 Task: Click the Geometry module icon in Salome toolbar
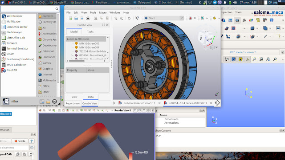[224, 20]
